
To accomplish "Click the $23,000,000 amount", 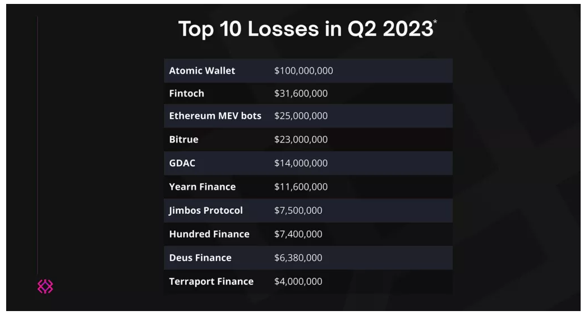I will 301,139.
